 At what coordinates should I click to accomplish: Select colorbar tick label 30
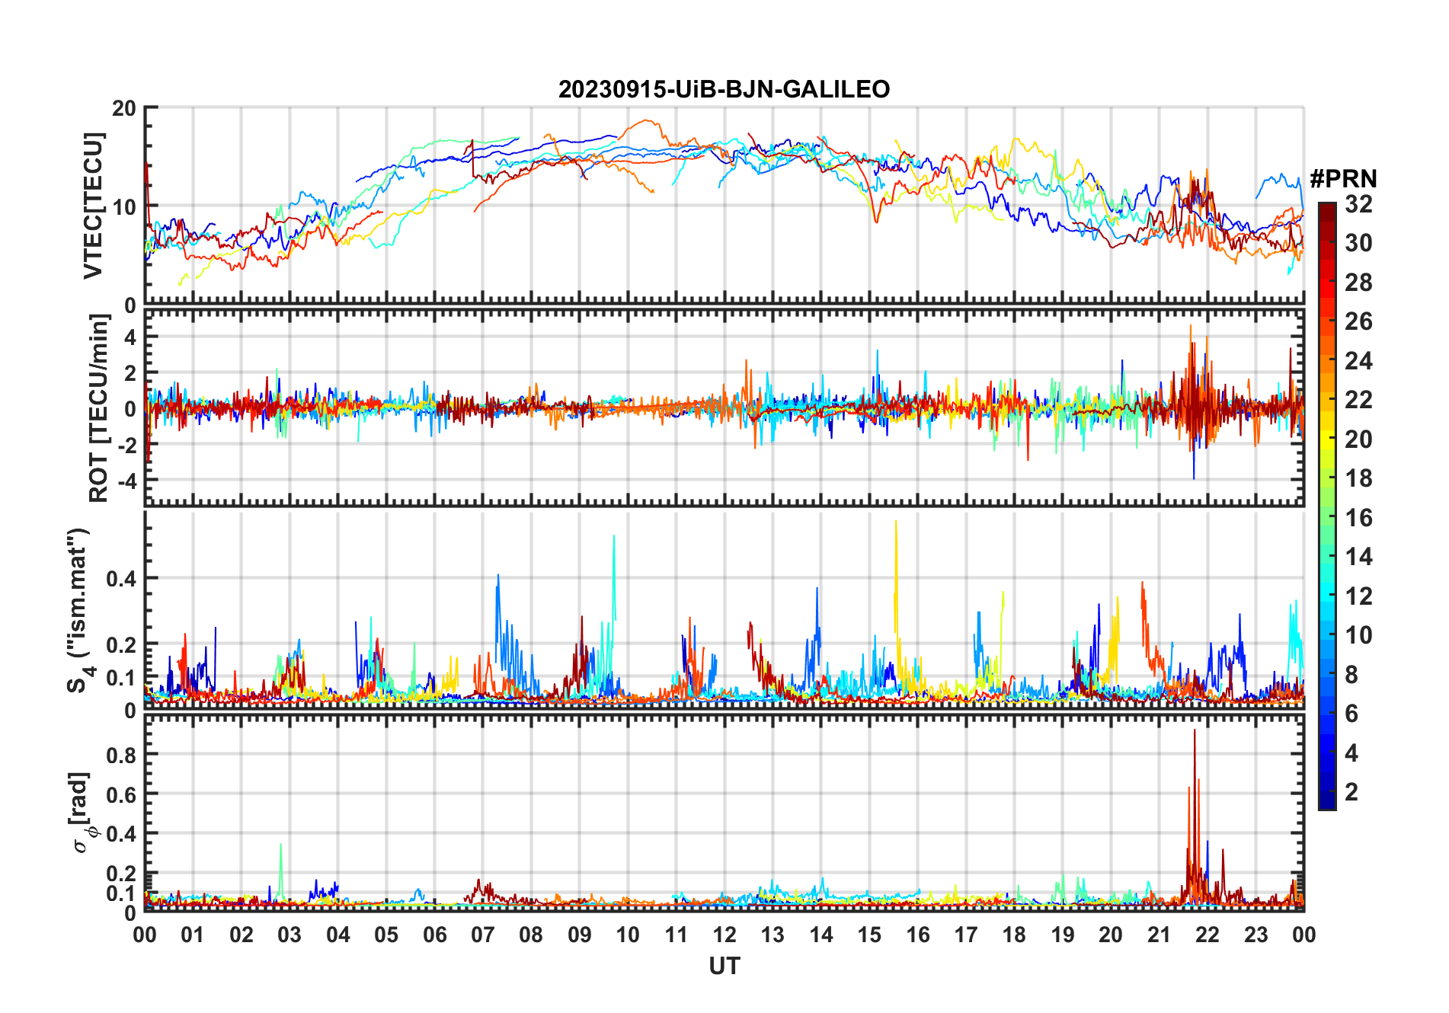(1358, 243)
